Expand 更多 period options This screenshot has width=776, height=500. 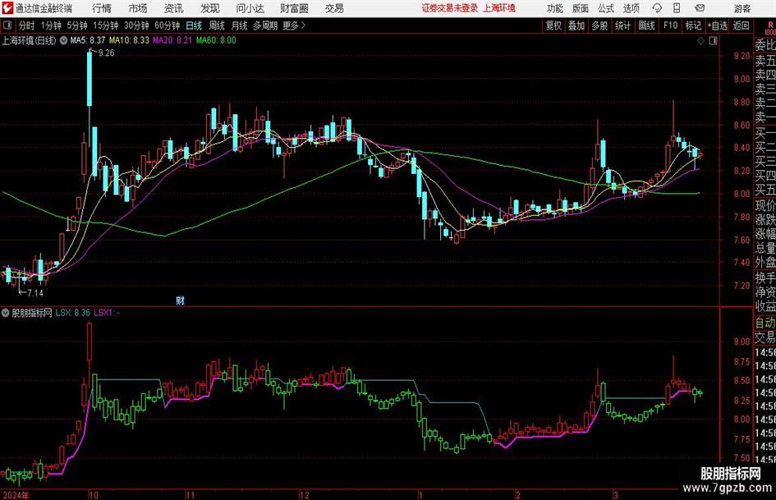294,25
